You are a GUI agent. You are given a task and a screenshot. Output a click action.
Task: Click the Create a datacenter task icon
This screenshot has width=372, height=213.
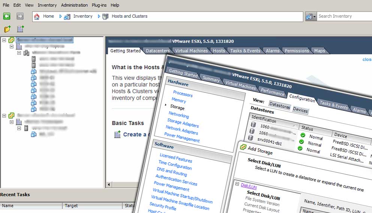117,134
